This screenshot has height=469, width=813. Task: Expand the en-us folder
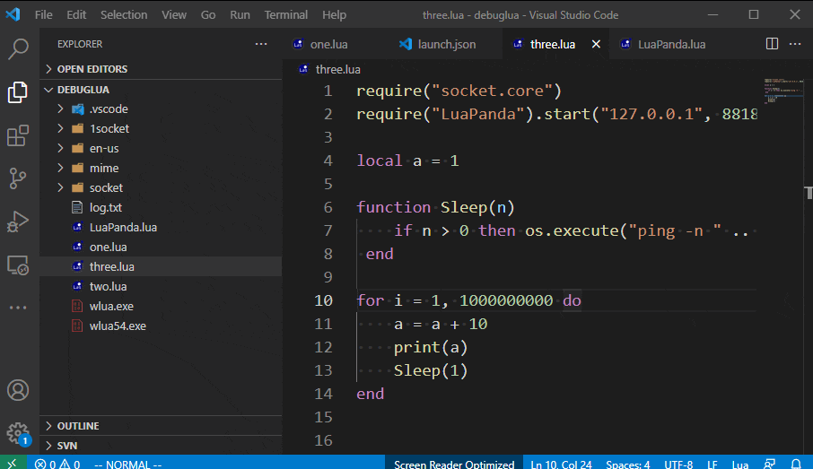[x=161, y=148]
